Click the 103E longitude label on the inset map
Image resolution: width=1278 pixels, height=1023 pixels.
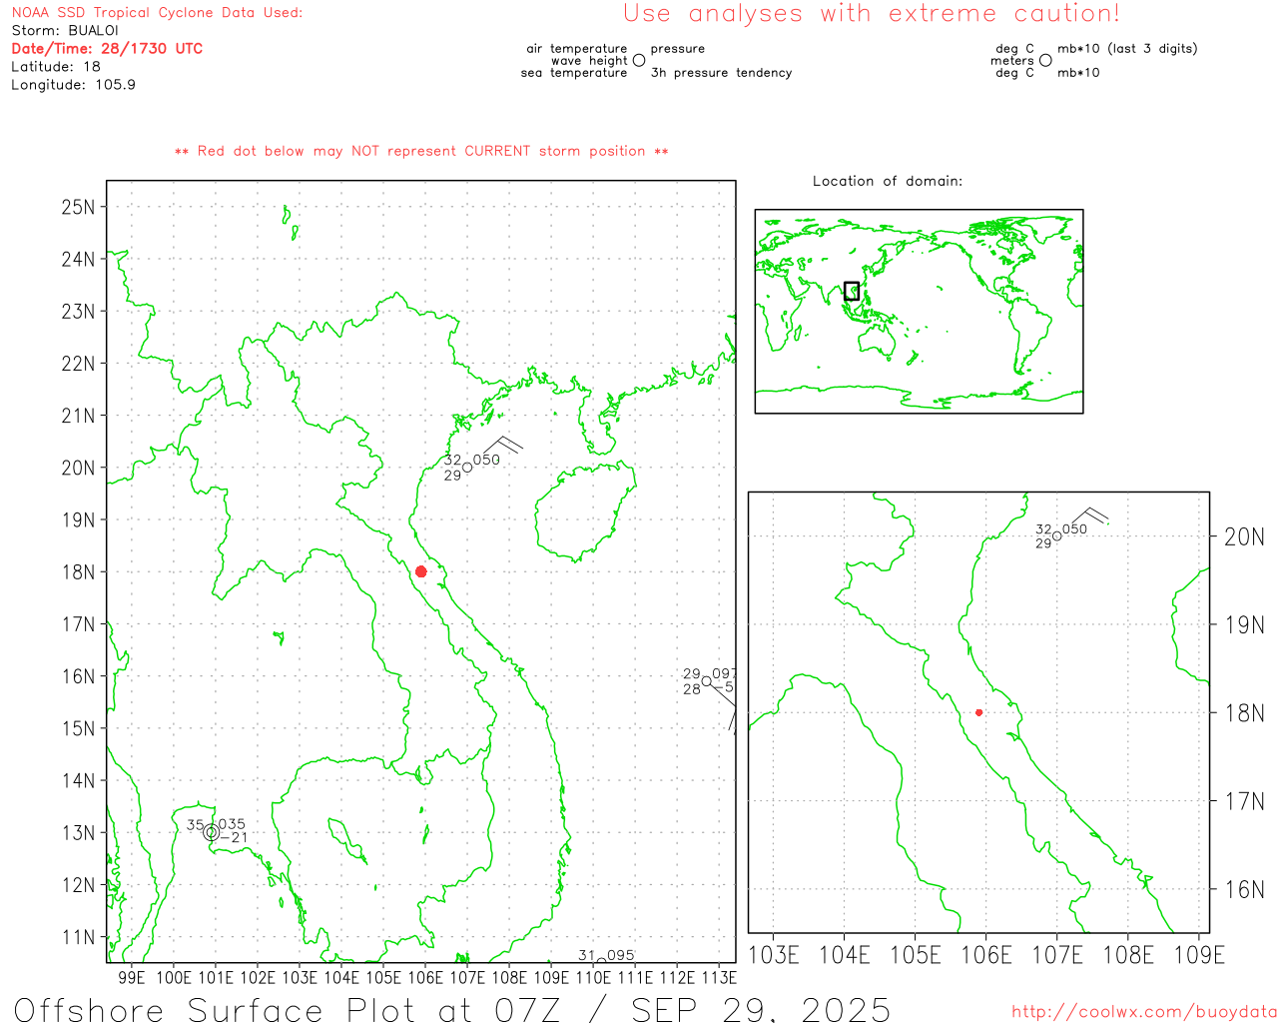[774, 955]
